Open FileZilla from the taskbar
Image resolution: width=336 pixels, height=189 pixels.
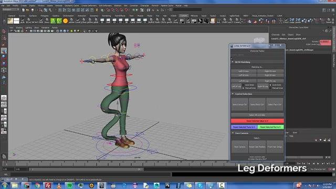[48, 185]
